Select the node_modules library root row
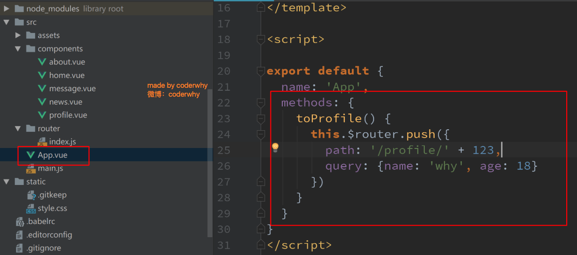Image resolution: width=577 pixels, height=255 pixels. coord(106,8)
